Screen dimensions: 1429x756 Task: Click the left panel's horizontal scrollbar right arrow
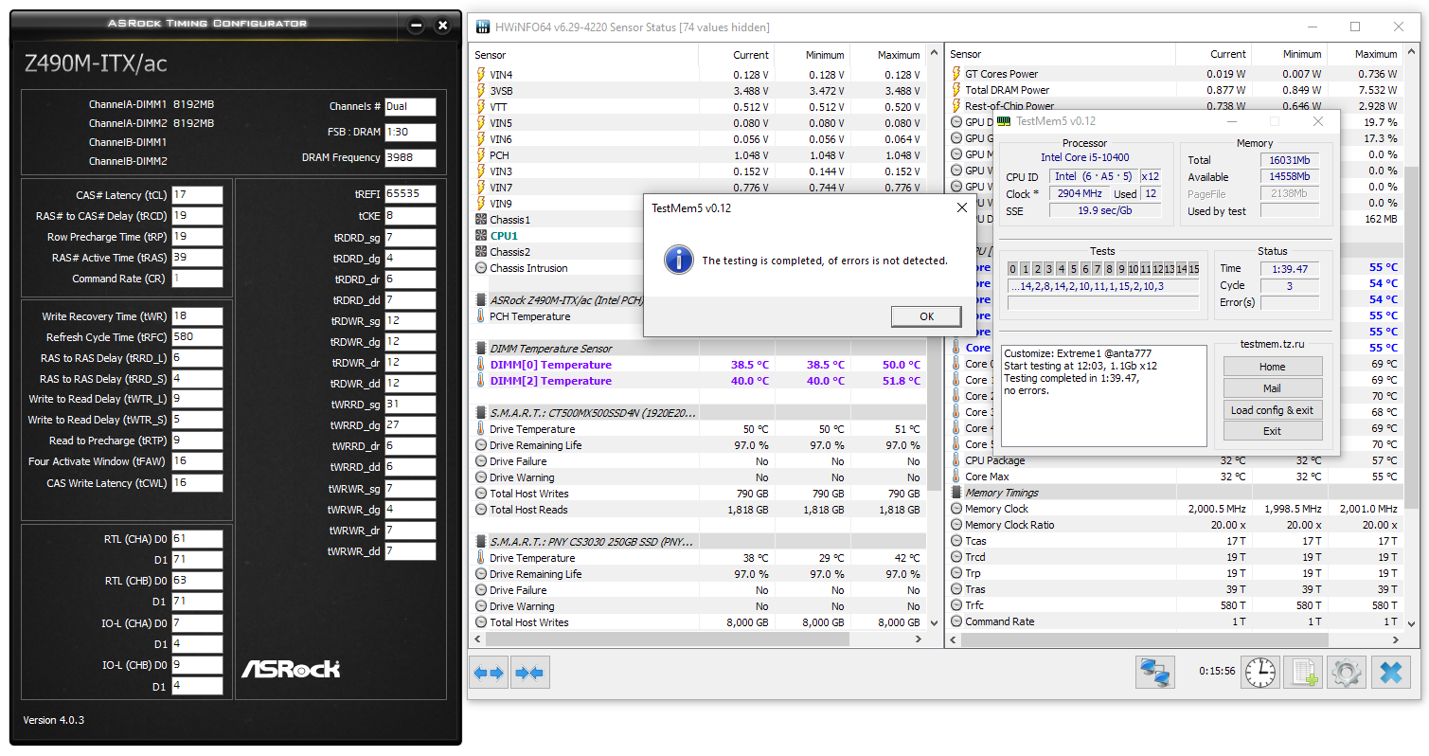coord(919,639)
